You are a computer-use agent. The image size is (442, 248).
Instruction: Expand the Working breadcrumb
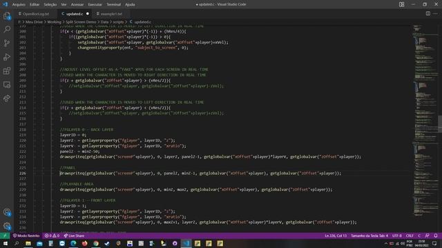pyautogui.click(x=54, y=22)
